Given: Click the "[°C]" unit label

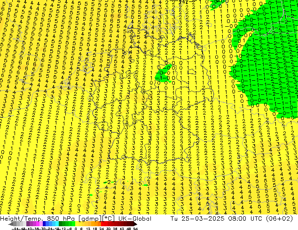Looking at the screenshot, I should click(109, 219).
